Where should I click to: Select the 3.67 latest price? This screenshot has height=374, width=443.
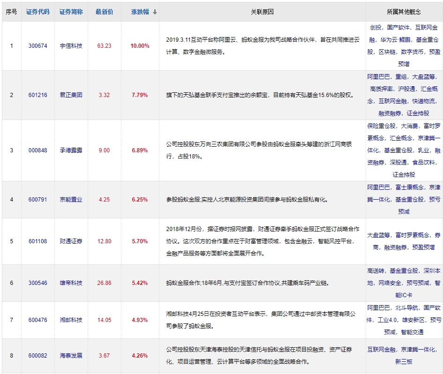(x=104, y=355)
